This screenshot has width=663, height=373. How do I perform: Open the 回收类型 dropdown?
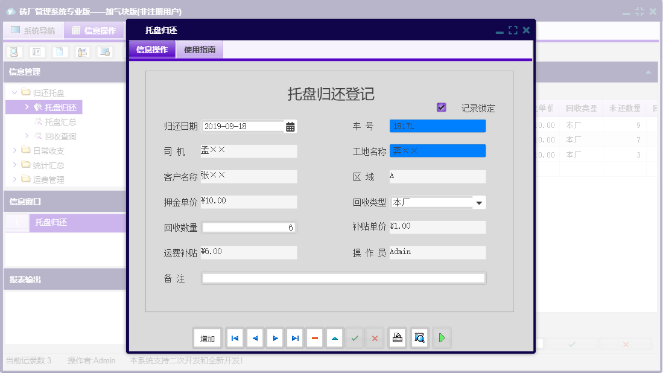(x=480, y=202)
